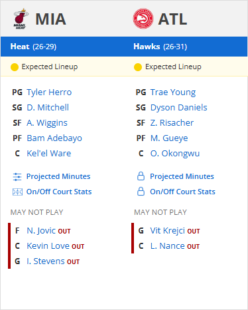The height and width of the screenshot is (310, 248).
Task: Click the ATL team abbreviation header
Action: pyautogui.click(x=172, y=19)
